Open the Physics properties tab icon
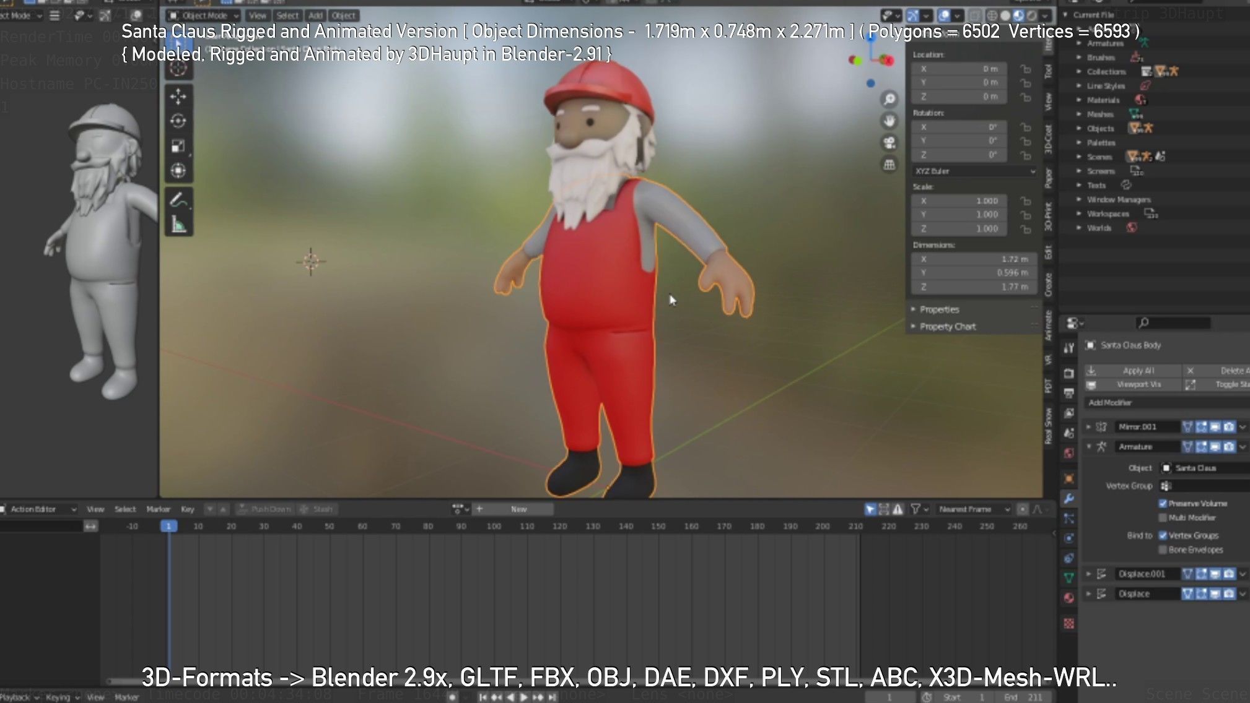This screenshot has height=703, width=1250. click(x=1069, y=538)
